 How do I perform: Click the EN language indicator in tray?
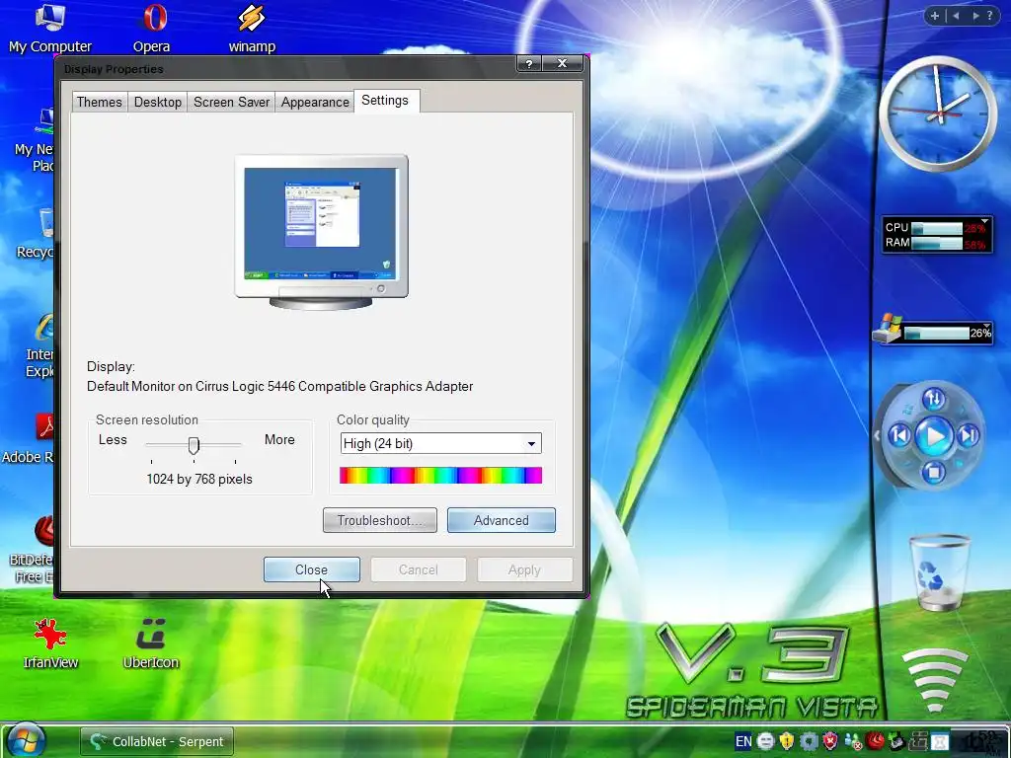[x=743, y=741]
